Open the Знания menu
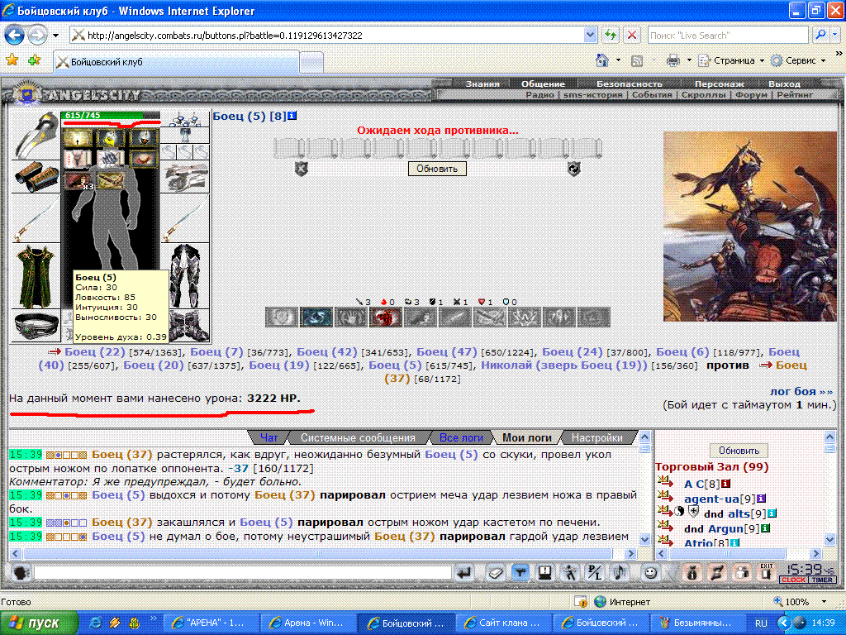 click(482, 84)
